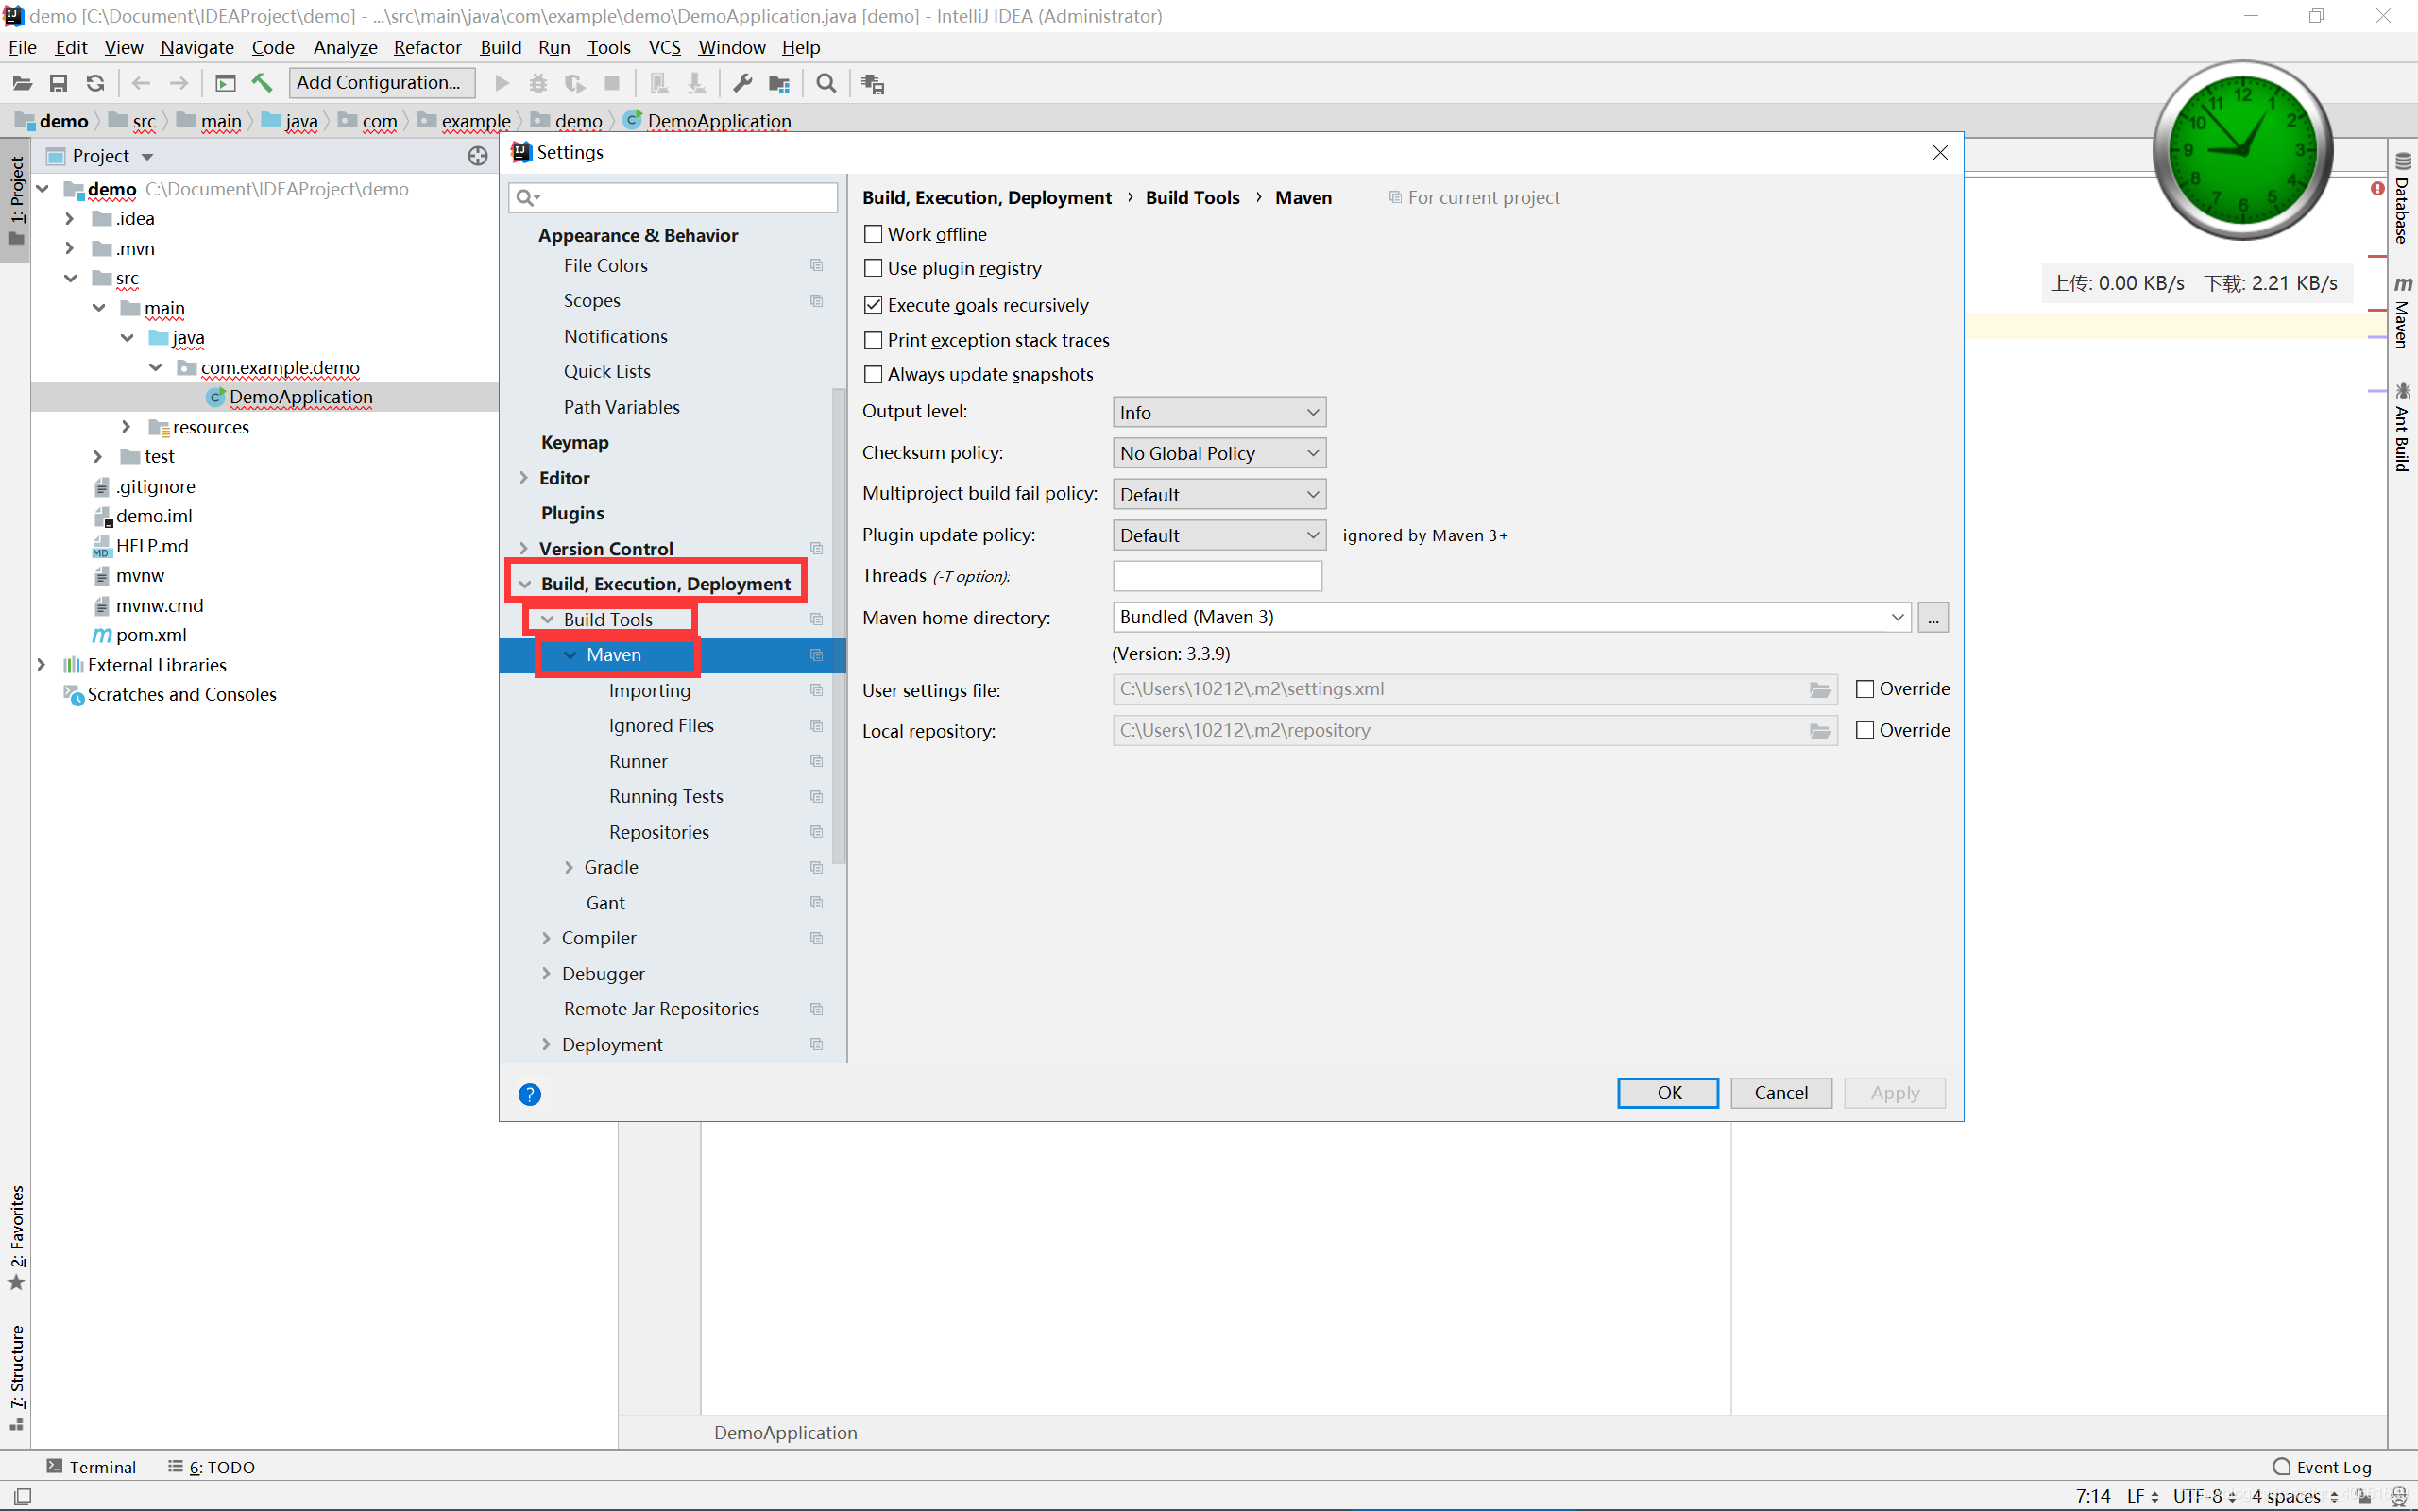
Task: Check Override for Local repository
Action: [x=1865, y=729]
